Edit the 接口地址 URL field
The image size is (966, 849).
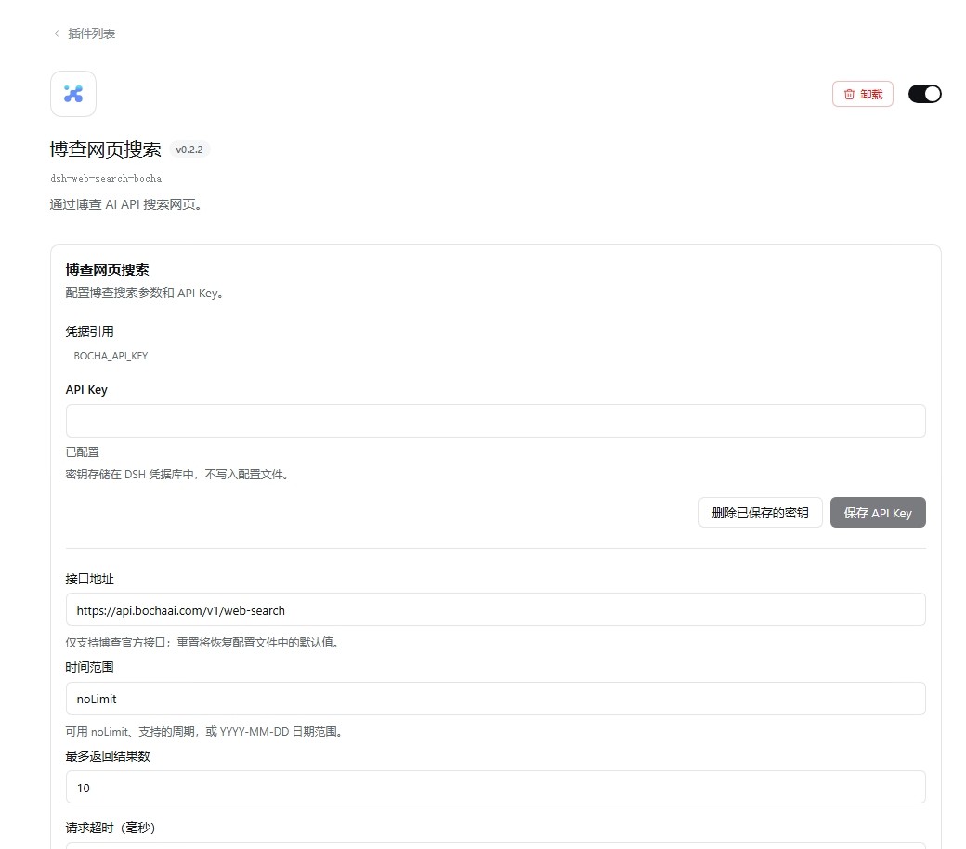tap(495, 610)
